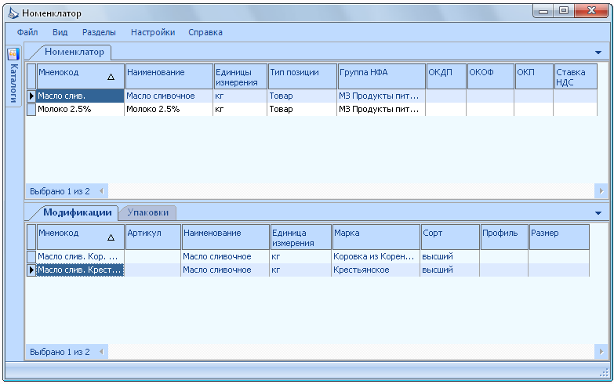Click the Размер column header
This screenshot has width=614, height=384.
[x=559, y=237]
